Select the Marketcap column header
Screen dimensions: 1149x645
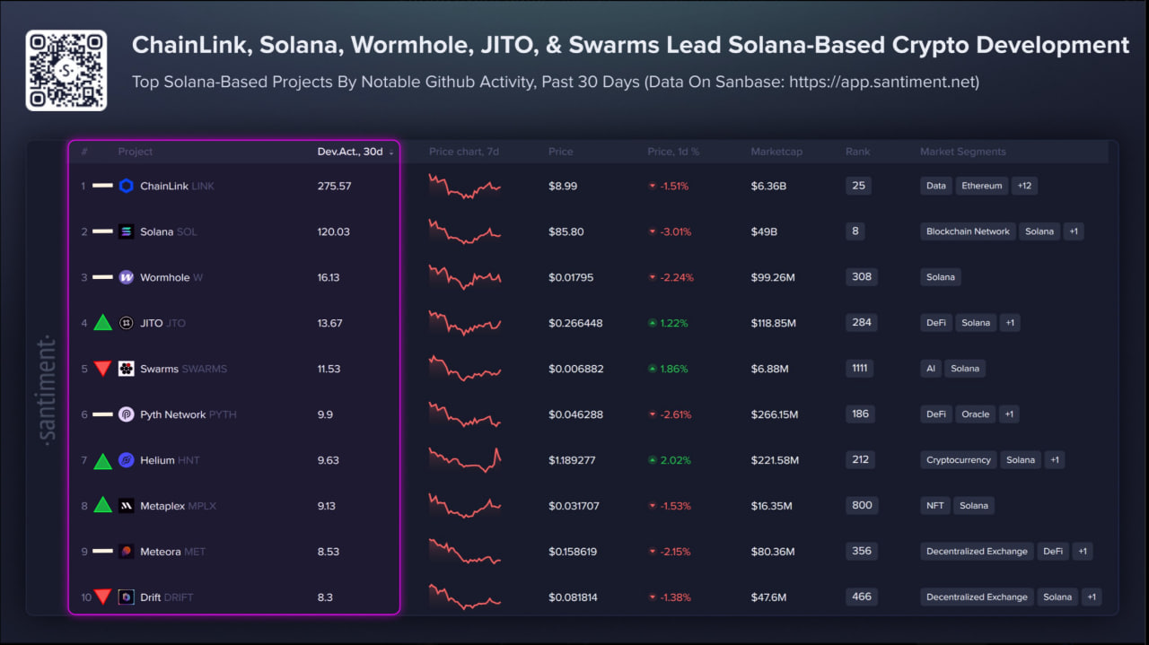pyautogui.click(x=776, y=152)
